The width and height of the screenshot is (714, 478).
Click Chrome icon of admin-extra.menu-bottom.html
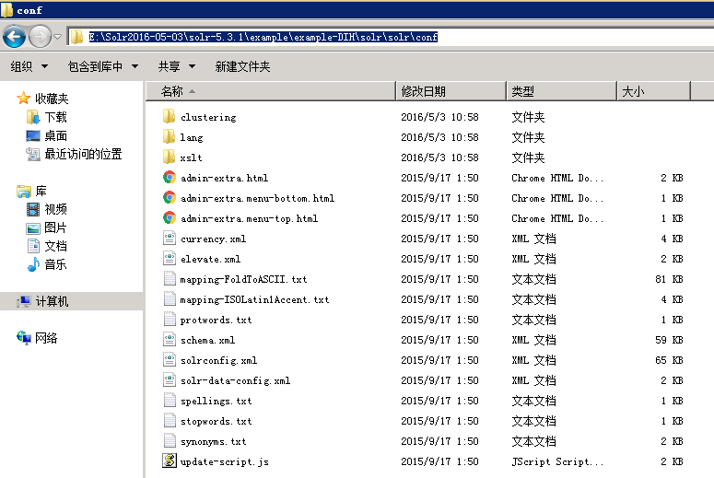point(170,198)
